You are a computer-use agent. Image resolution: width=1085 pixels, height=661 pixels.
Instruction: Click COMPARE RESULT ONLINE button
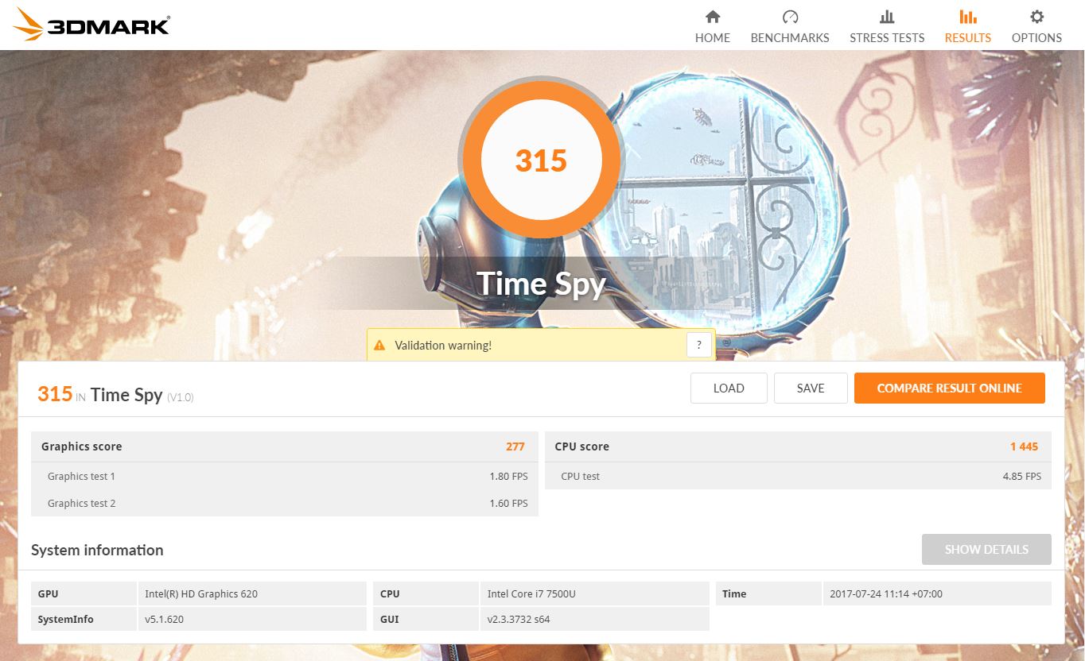(950, 388)
